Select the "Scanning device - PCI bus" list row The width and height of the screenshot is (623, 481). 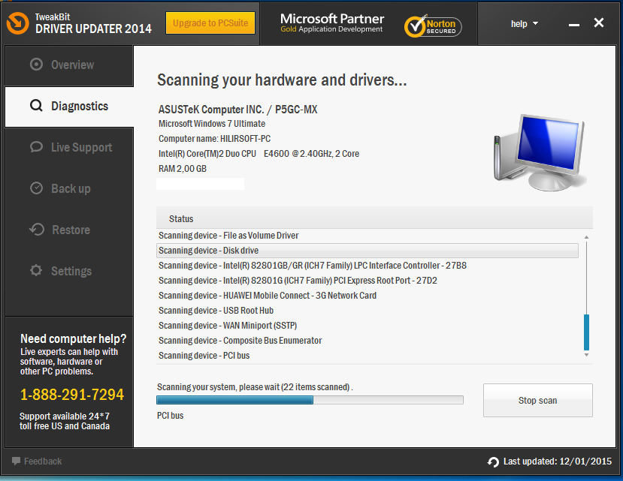pos(367,356)
